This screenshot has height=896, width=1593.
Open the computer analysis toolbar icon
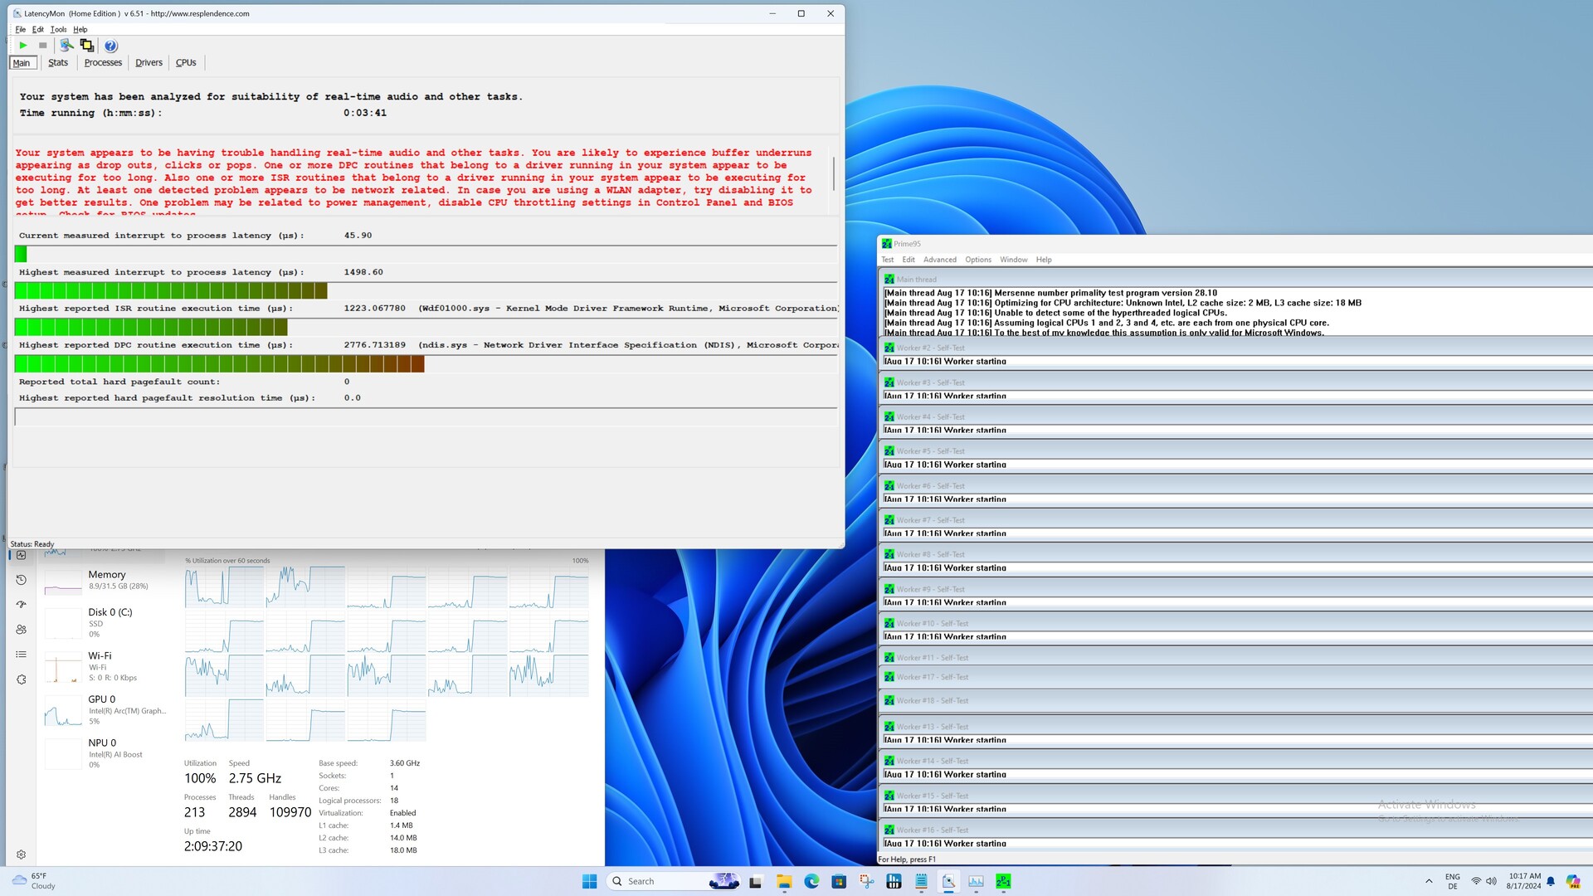coord(66,46)
